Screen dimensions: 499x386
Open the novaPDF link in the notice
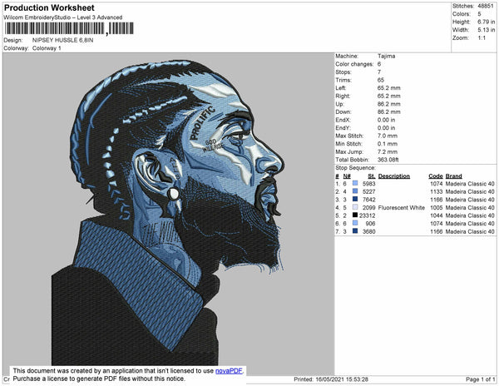pos(230,371)
